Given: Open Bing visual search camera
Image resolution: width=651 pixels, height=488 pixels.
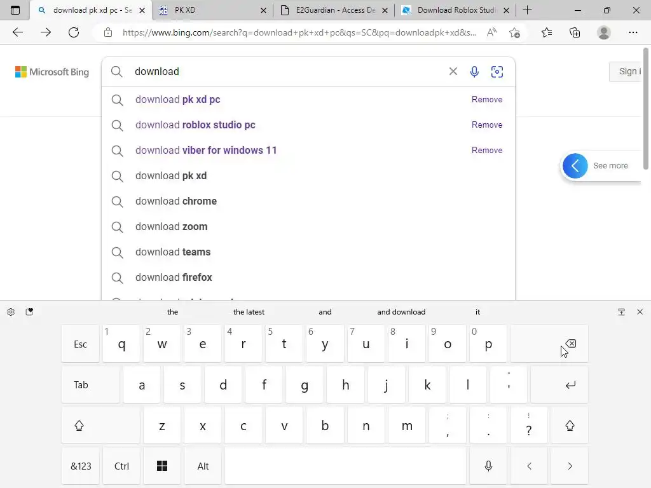Looking at the screenshot, I should pos(497,71).
